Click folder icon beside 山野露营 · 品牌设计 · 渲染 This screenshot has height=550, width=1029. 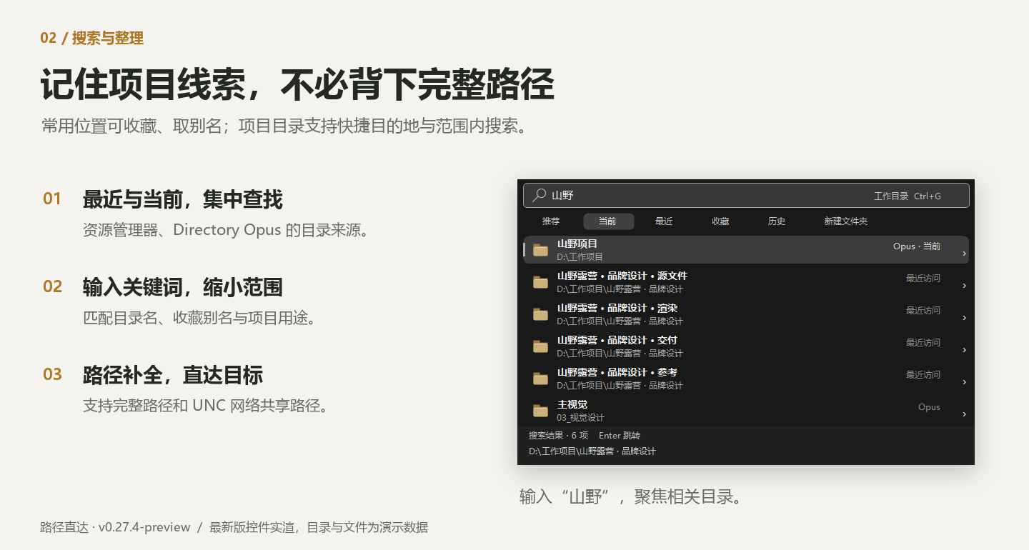pos(541,314)
